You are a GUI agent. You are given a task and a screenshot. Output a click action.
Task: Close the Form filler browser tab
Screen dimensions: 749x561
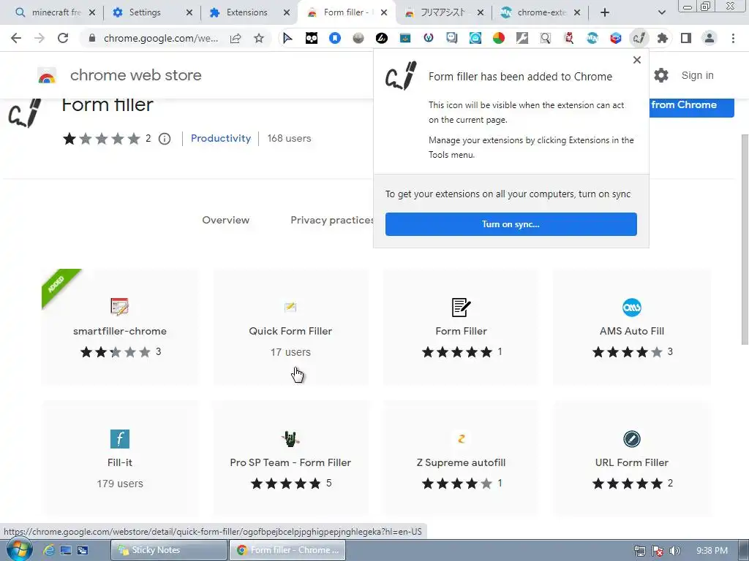pyautogui.click(x=384, y=12)
